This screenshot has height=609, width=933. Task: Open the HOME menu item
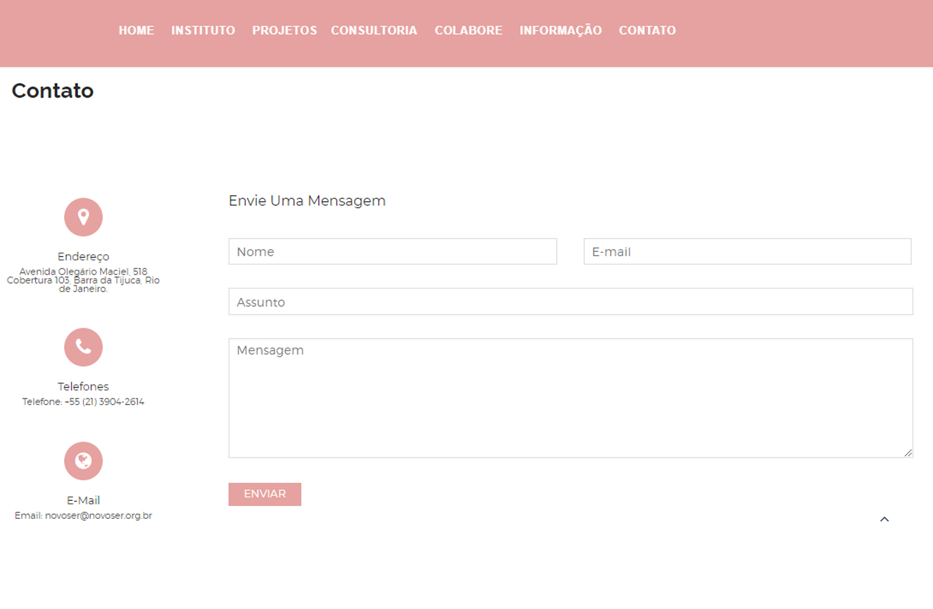[x=136, y=30]
